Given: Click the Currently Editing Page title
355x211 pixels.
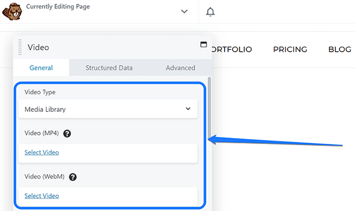Looking at the screenshot, I should click(x=57, y=7).
